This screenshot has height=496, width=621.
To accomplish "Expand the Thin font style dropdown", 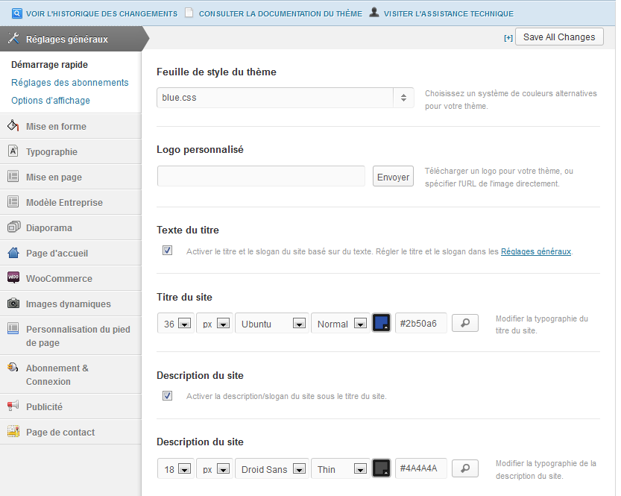I will point(341,469).
